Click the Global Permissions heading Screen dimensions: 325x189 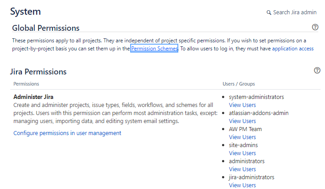pos(45,28)
